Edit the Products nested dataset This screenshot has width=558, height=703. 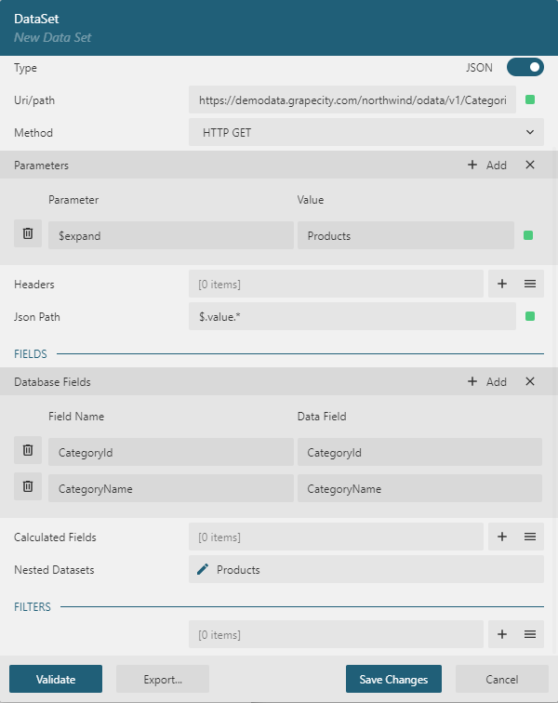point(203,569)
